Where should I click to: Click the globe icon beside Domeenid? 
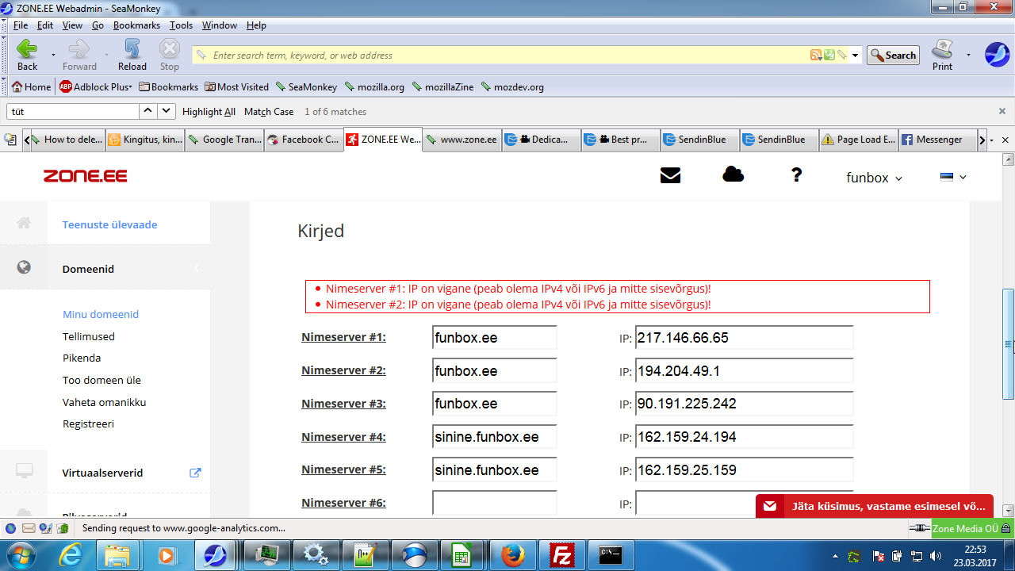coord(24,267)
